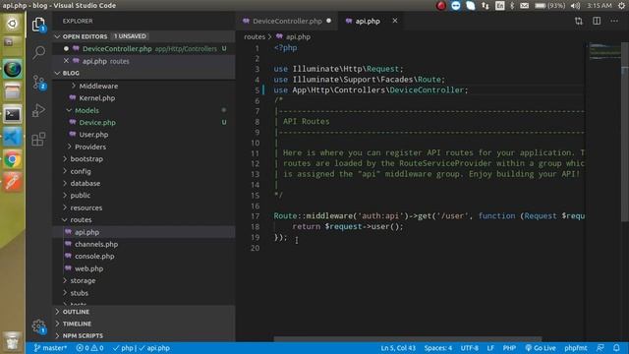This screenshot has width=629, height=354.
Task: Change the Spaces: 4 indentation setting
Action: 438,348
